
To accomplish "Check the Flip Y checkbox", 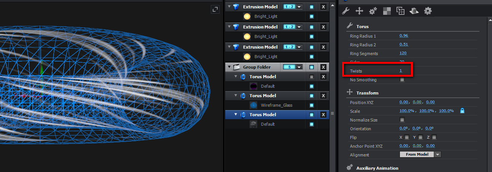I will pos(420,137).
